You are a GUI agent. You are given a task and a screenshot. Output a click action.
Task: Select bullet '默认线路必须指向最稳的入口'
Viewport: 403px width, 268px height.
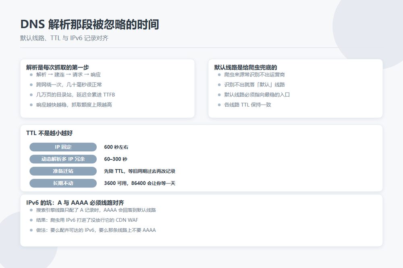point(257,95)
